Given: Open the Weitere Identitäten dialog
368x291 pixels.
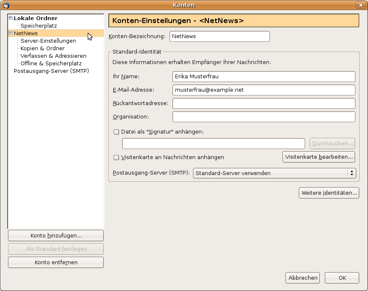Looking at the screenshot, I should point(329,193).
